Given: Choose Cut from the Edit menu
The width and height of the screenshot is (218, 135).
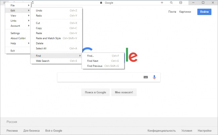Looking at the screenshot, I should [x=56, y=23].
